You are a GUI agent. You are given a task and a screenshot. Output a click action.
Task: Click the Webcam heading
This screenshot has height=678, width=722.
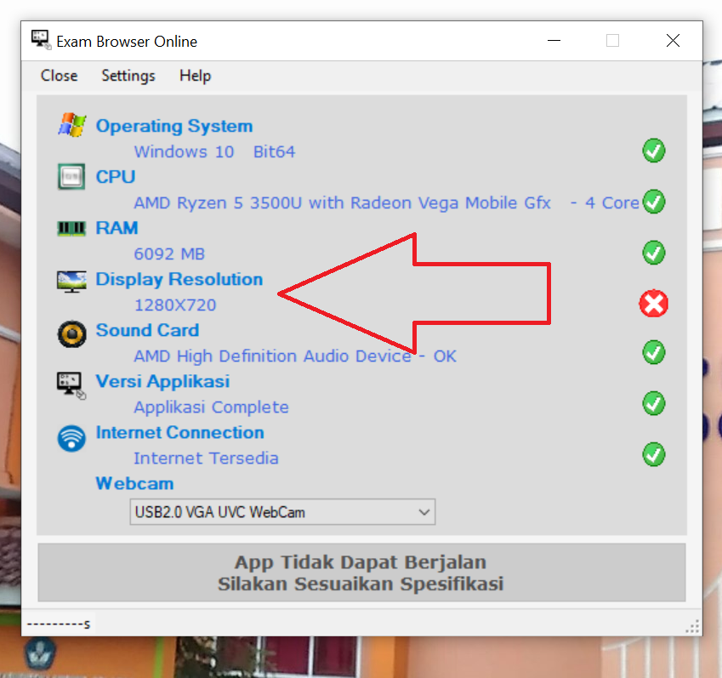click(x=134, y=484)
